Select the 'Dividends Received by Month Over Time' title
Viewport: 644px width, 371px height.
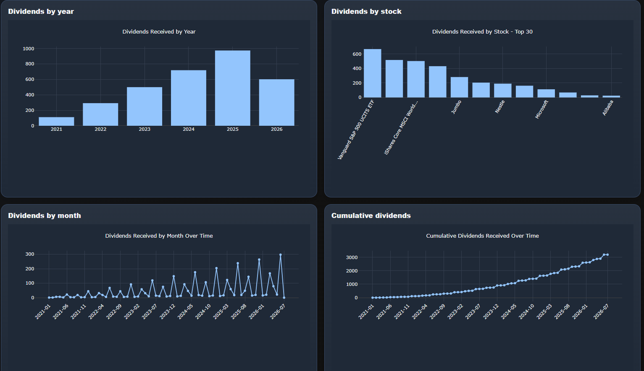point(159,236)
